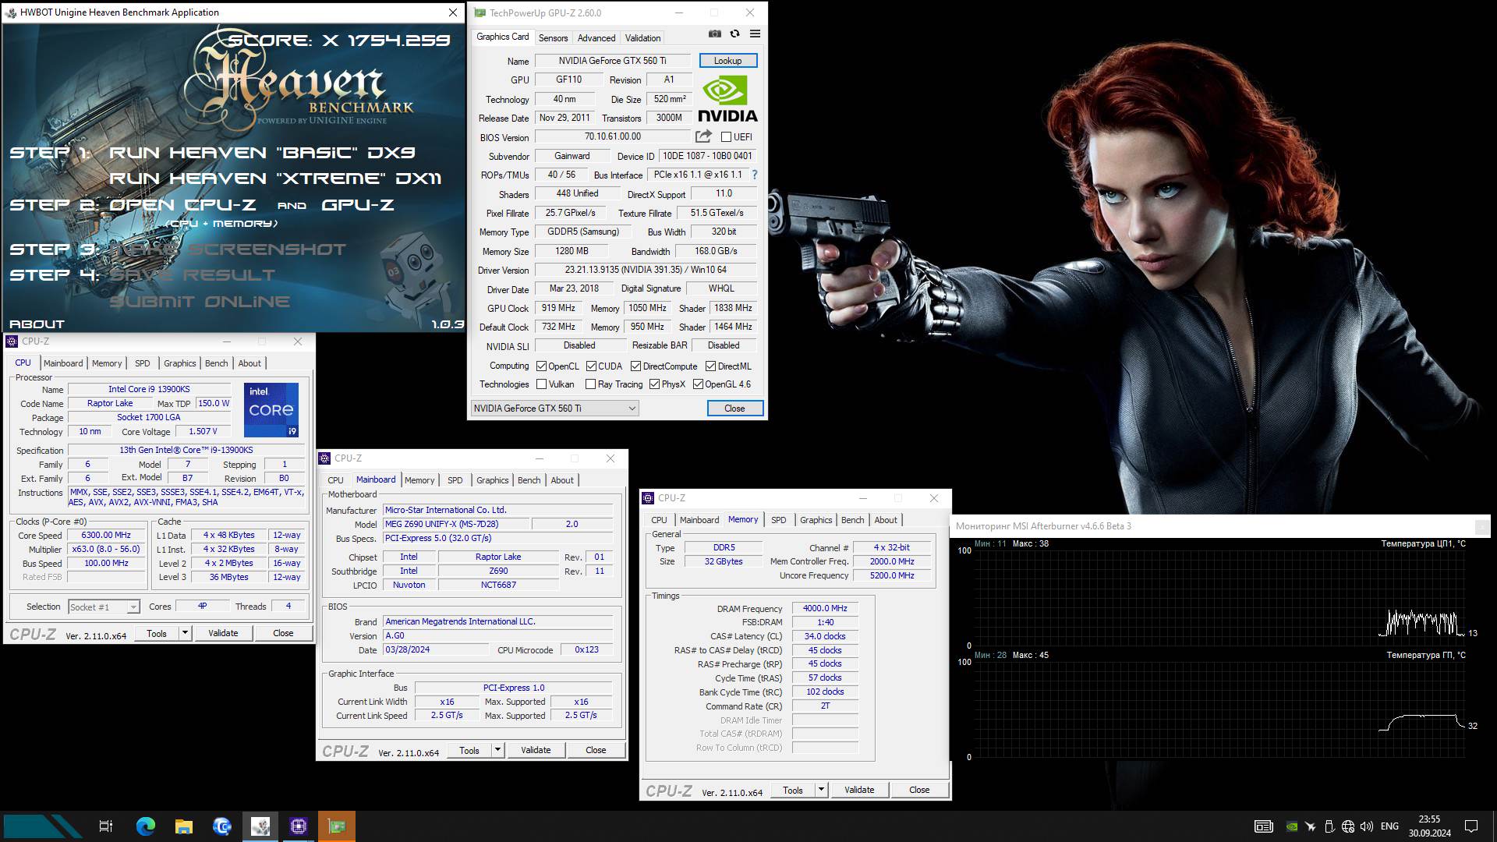Expand Tools arrow in CPU-Z CPU window

(185, 633)
